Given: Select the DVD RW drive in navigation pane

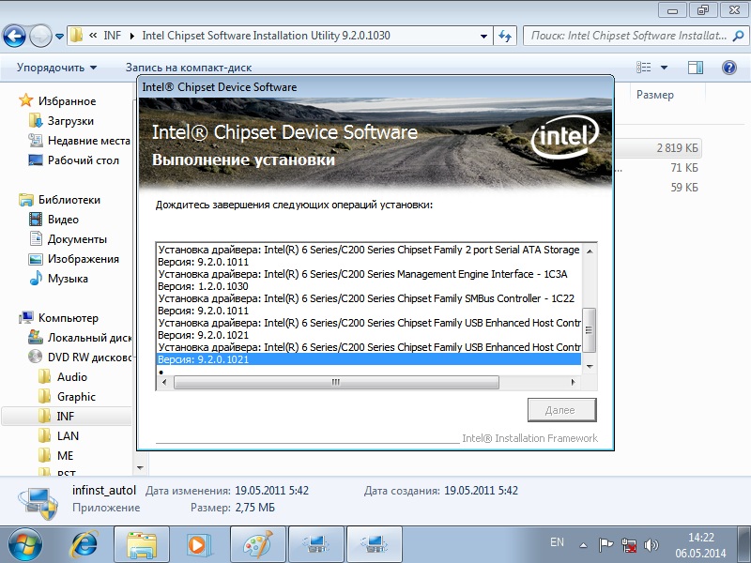Looking at the screenshot, I should (x=89, y=358).
